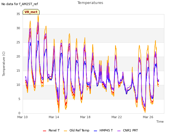Click the purple CNR1 PRT legend swatch
The width and height of the screenshot is (181, 136).
point(119,131)
